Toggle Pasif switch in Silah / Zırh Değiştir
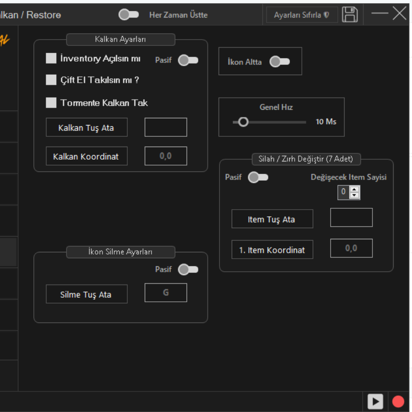This screenshot has width=412, height=412. tap(258, 177)
